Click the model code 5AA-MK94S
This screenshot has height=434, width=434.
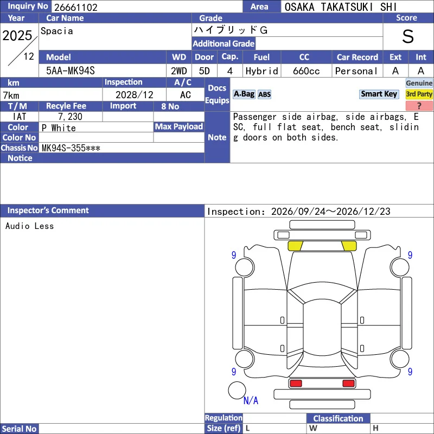(71, 71)
